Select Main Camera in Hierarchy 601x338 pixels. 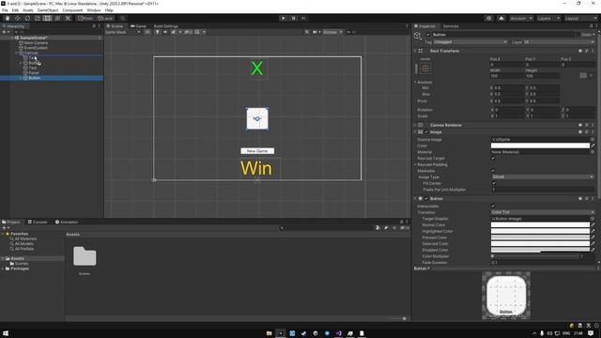[36, 43]
